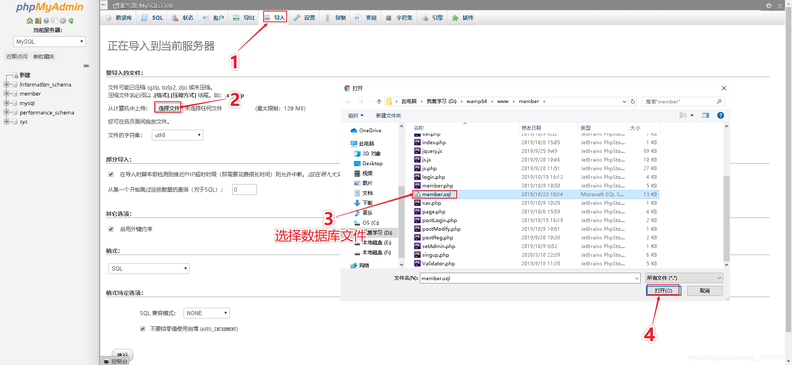
Task: Toggle the preview pane icon in dialog
Action: (706, 115)
